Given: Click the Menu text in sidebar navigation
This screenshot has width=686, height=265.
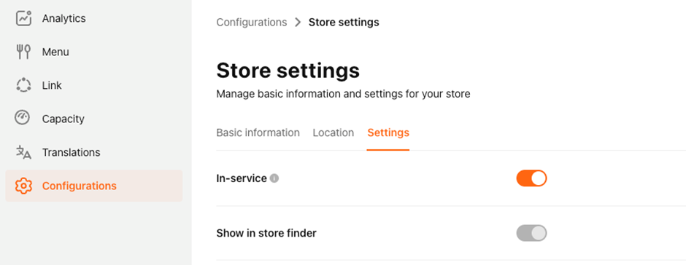Looking at the screenshot, I should tap(55, 52).
